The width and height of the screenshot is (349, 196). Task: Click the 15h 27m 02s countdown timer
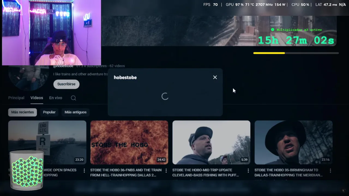pyautogui.click(x=296, y=41)
